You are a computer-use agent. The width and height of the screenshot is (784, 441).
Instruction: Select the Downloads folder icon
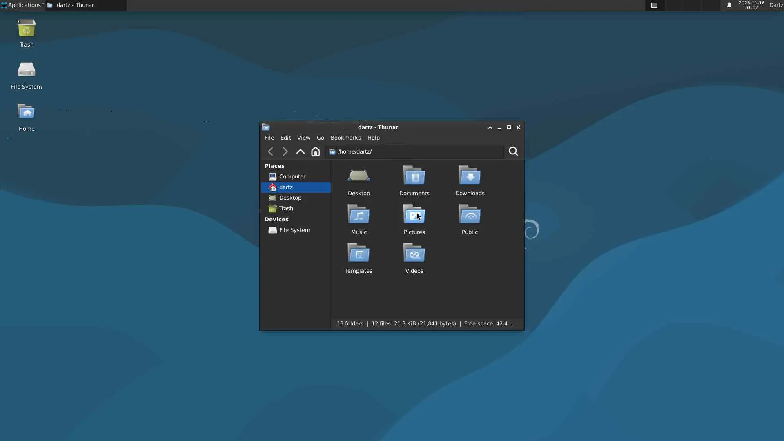pyautogui.click(x=470, y=176)
